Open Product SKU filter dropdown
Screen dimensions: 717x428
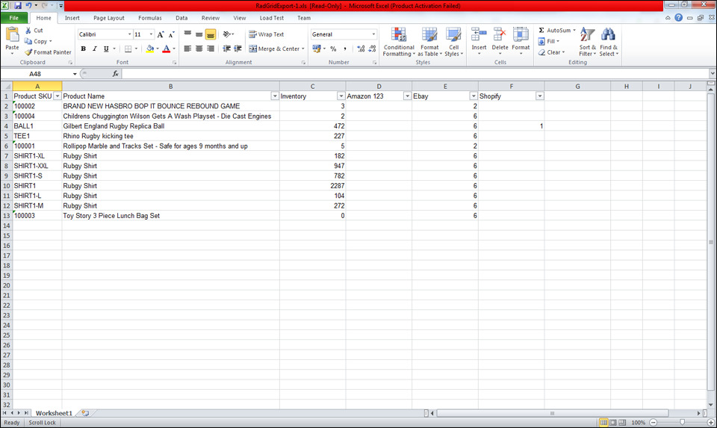click(x=58, y=96)
